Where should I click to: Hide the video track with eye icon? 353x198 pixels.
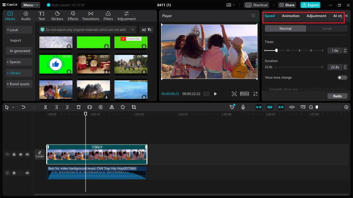click(21, 155)
